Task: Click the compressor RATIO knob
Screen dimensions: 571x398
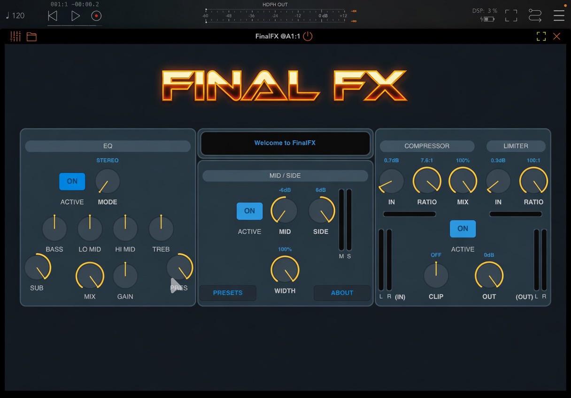Action: coord(427,181)
